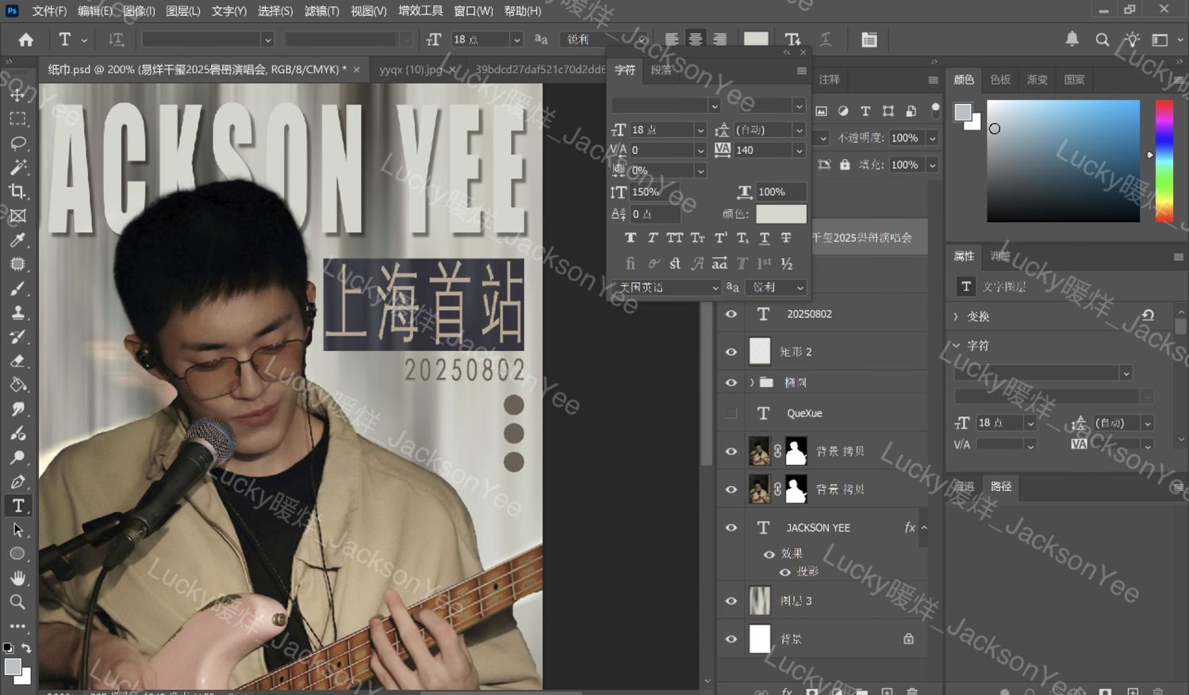The height and width of the screenshot is (695, 1189).
Task: Select the Clone Stamp tool
Action: [x=17, y=312]
